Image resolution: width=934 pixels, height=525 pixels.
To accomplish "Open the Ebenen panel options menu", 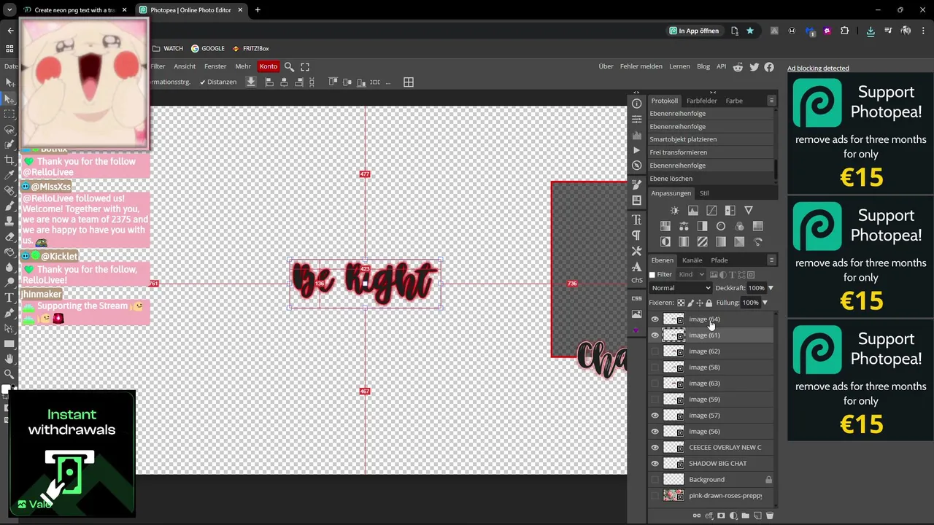I will [x=771, y=260].
